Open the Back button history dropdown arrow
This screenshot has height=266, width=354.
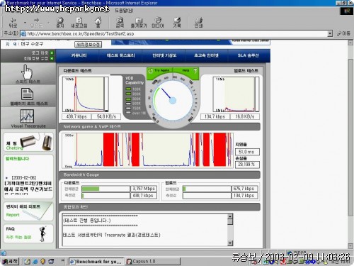pos(25,23)
